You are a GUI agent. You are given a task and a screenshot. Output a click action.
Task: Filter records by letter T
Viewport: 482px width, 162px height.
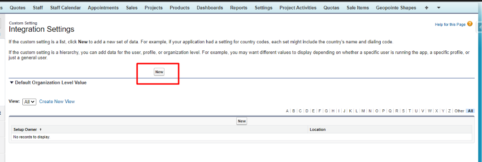[410, 111]
